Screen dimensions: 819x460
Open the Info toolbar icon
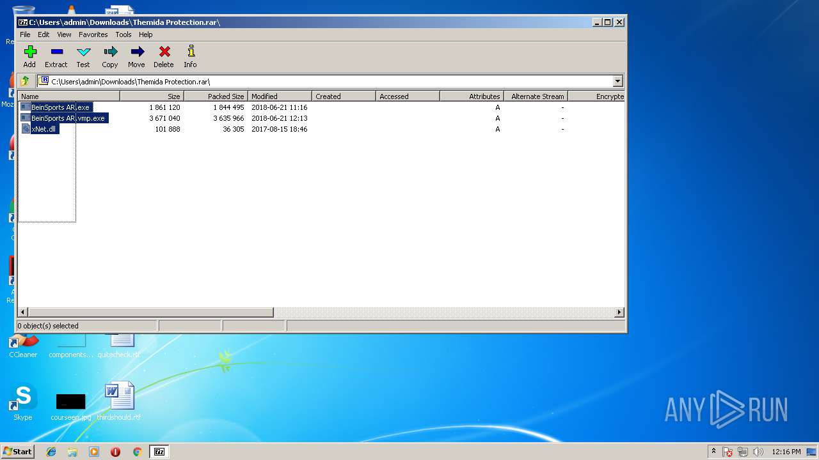[190, 56]
